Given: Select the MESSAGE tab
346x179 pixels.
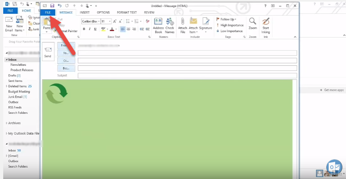Looking at the screenshot, I should (x=66, y=12).
